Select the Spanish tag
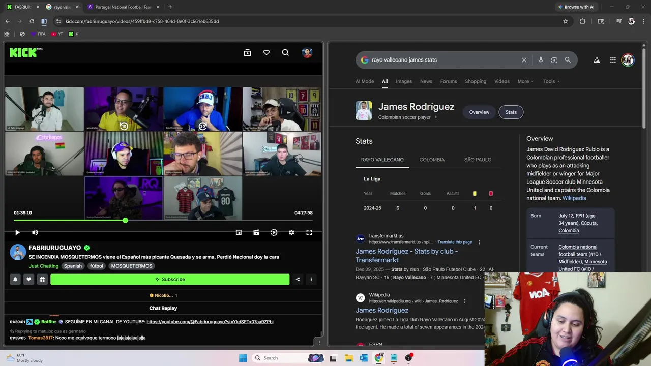This screenshot has height=366, width=651. (x=73, y=266)
